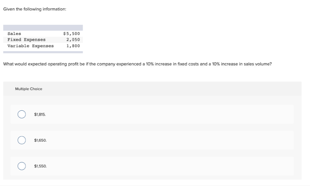Click the Variable Expenses row label
The height and width of the screenshot is (186, 310).
31,46
